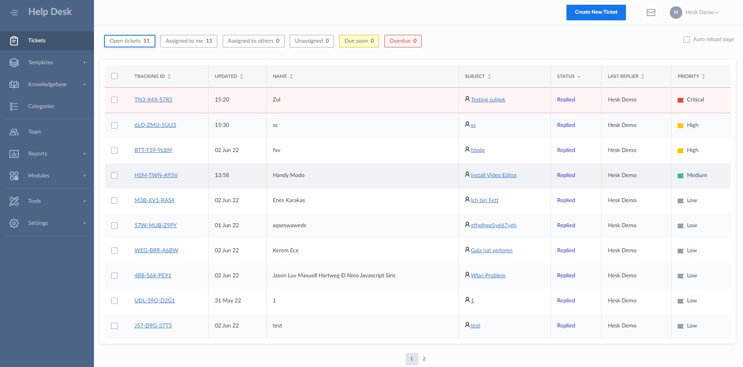Expand the Reports submenu arrow
743x367 pixels.
(x=85, y=154)
